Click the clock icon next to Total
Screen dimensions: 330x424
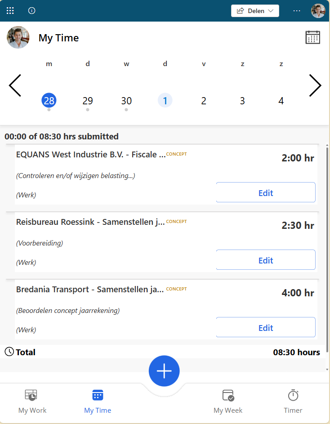click(9, 352)
